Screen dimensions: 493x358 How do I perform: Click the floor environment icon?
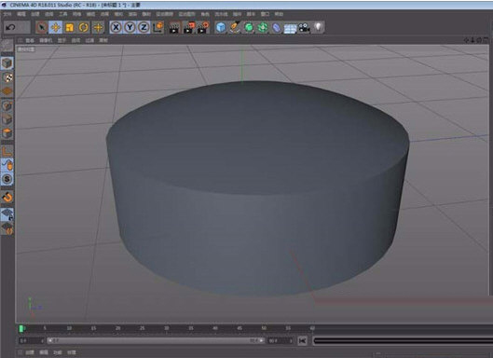point(290,28)
